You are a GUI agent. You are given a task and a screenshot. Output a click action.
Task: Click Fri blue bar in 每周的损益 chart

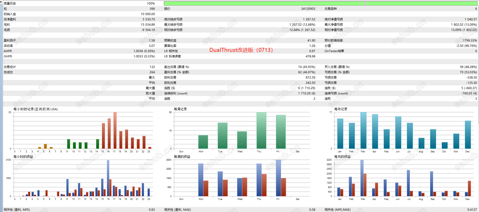pos(278,178)
